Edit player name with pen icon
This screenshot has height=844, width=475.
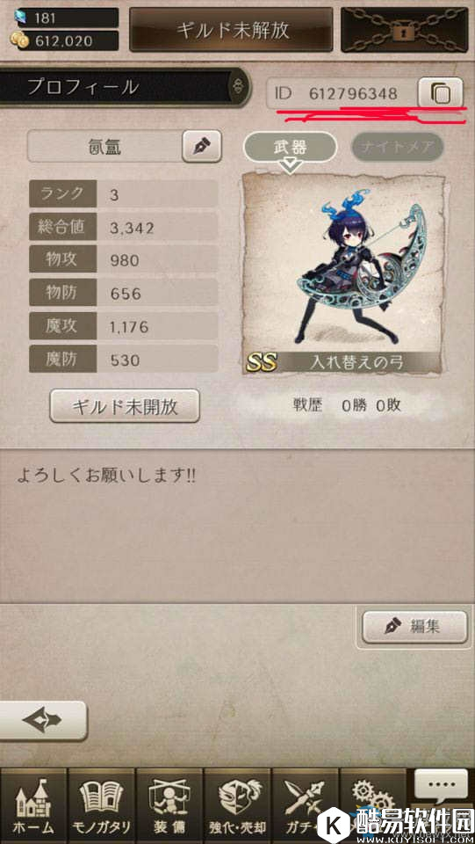(201, 147)
